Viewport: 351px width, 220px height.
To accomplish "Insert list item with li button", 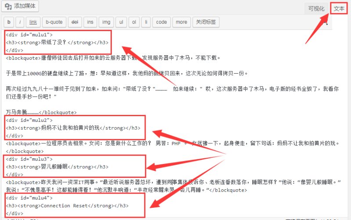I will click(146, 22).
